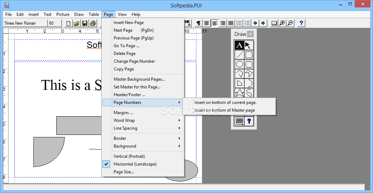Click the font size 60 field
Screen dimensions: 373x193
click(54, 23)
